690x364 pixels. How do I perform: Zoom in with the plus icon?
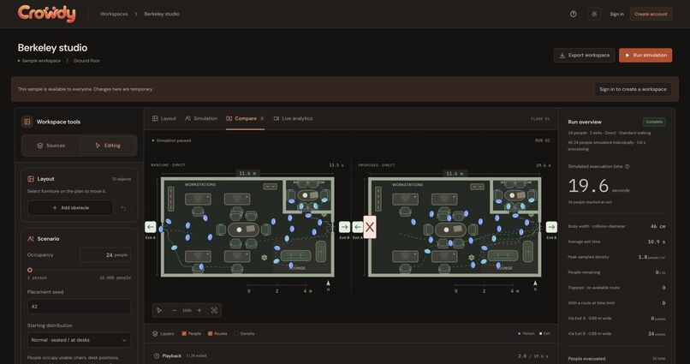point(199,310)
